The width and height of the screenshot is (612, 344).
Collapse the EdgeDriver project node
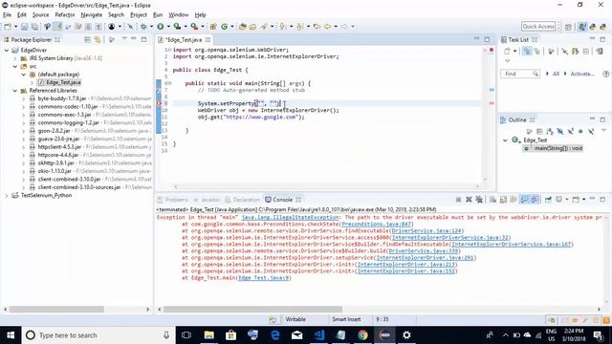[x=7, y=51]
